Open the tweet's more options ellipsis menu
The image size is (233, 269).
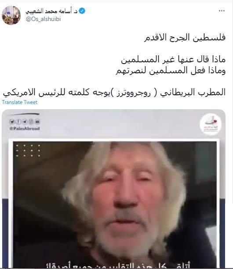click(x=222, y=11)
